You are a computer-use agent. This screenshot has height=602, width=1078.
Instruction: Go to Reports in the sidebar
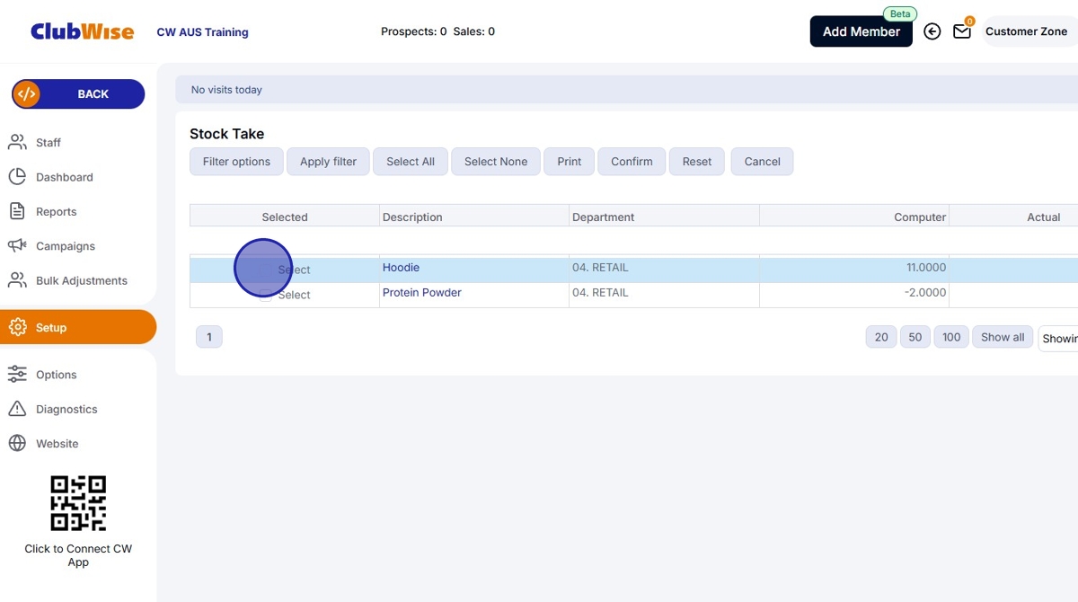click(x=56, y=212)
